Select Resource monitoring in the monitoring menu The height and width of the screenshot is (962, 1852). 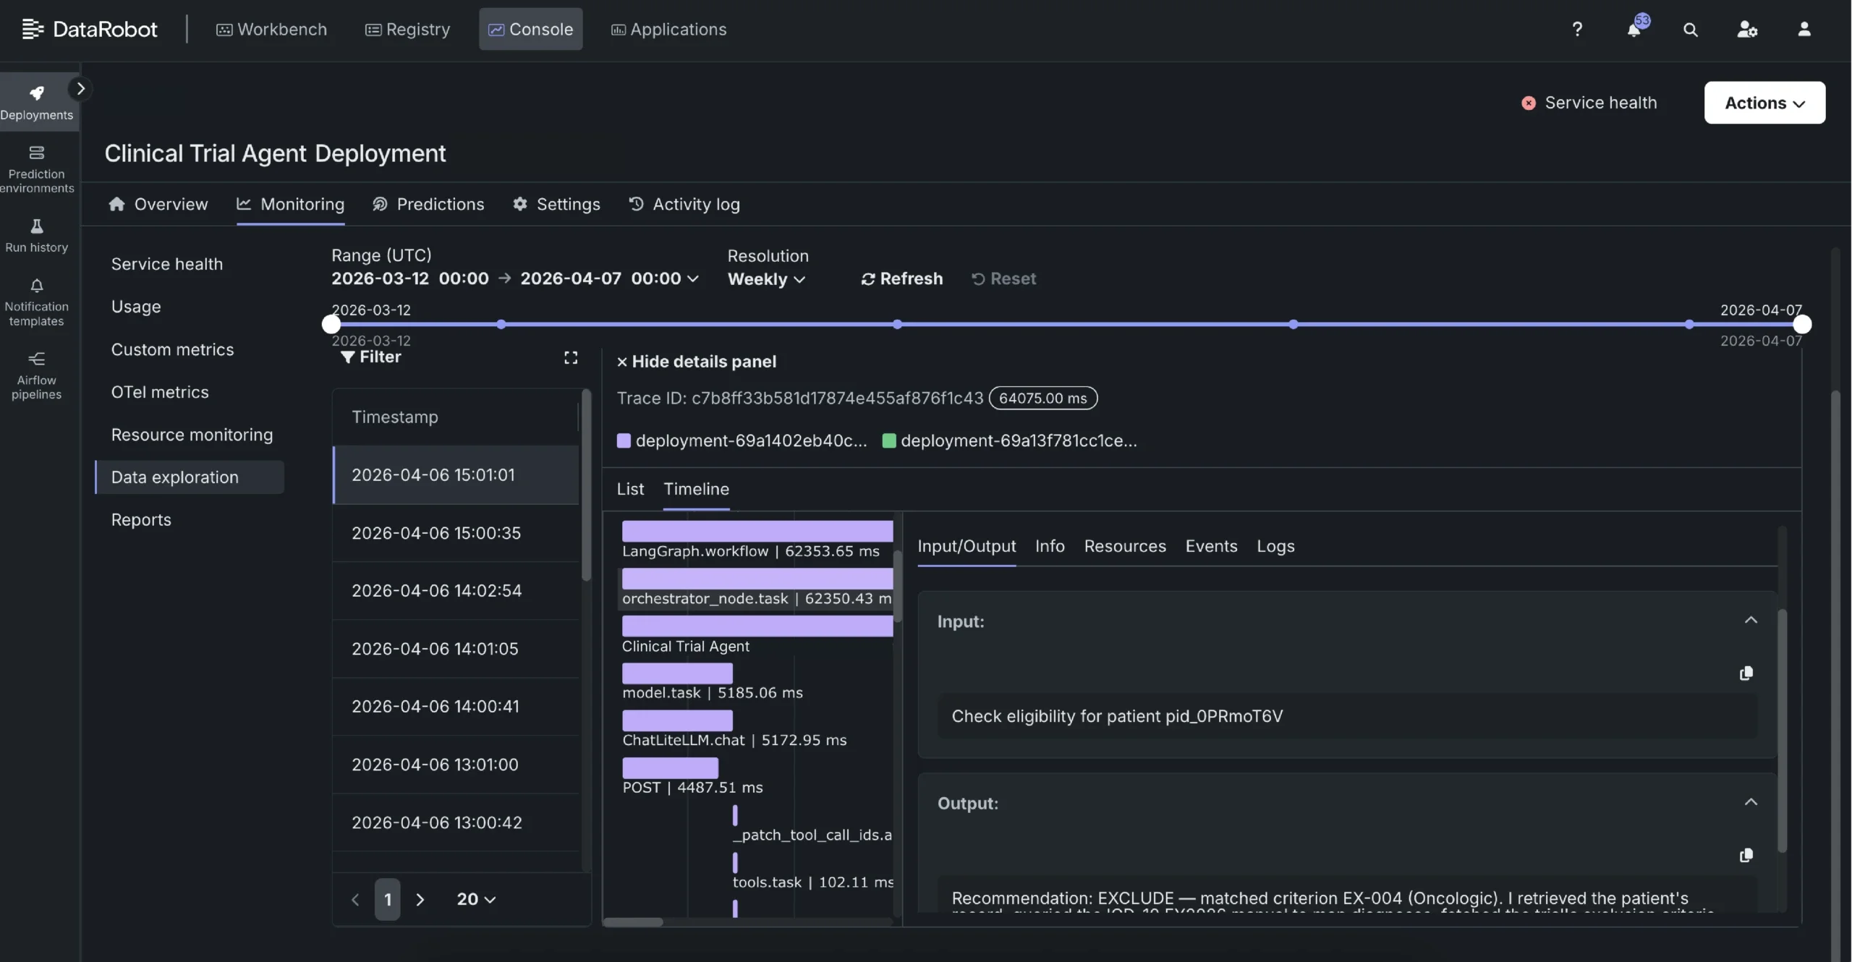tap(192, 435)
